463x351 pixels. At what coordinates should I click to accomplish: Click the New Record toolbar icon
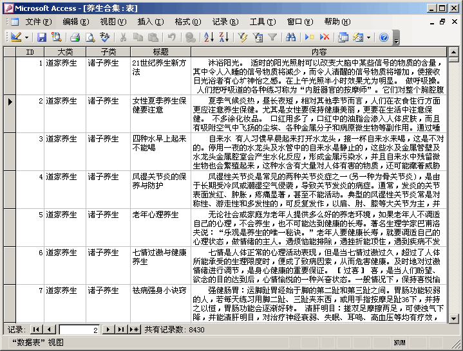click(310, 37)
